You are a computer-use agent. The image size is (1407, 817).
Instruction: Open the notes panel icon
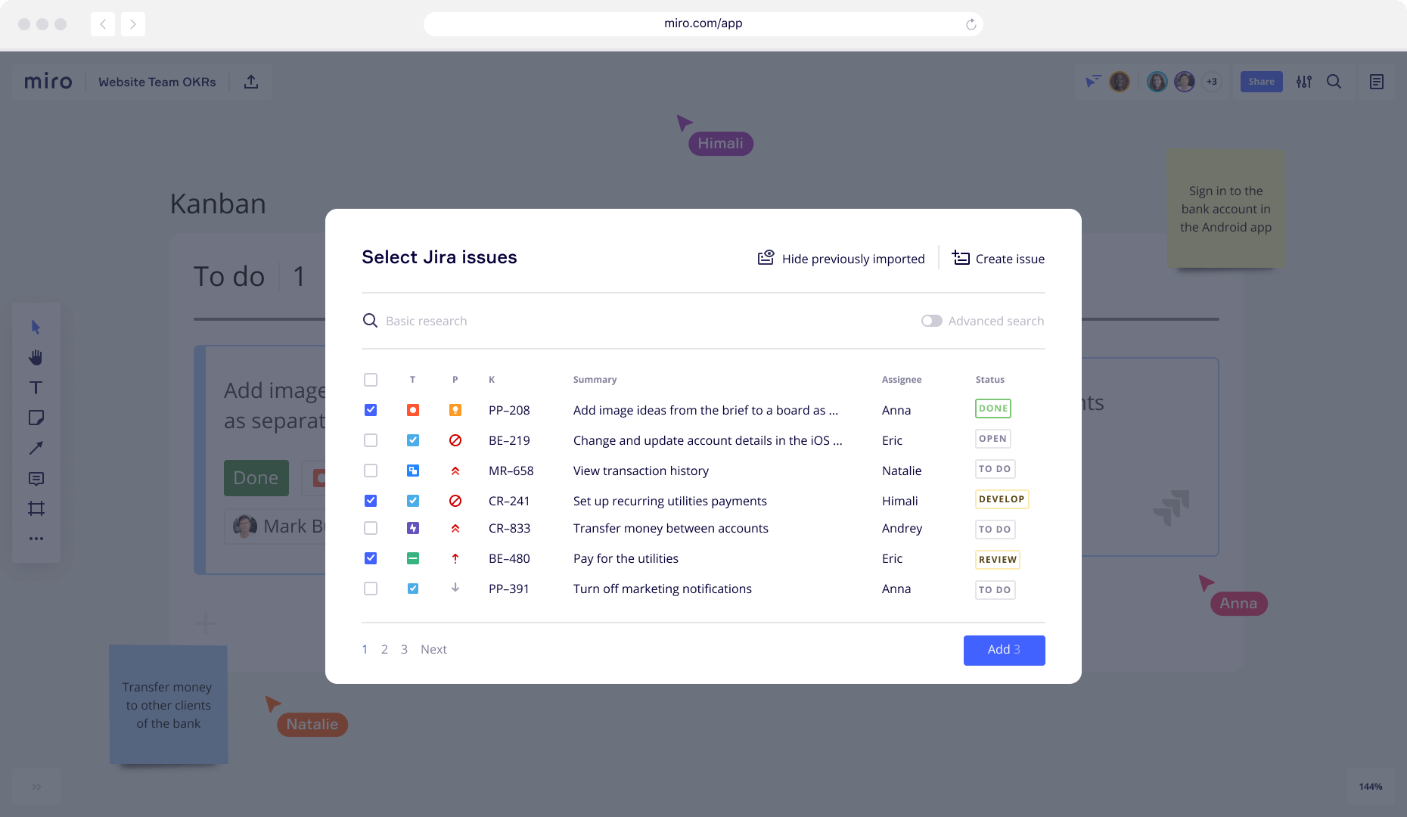1376,82
